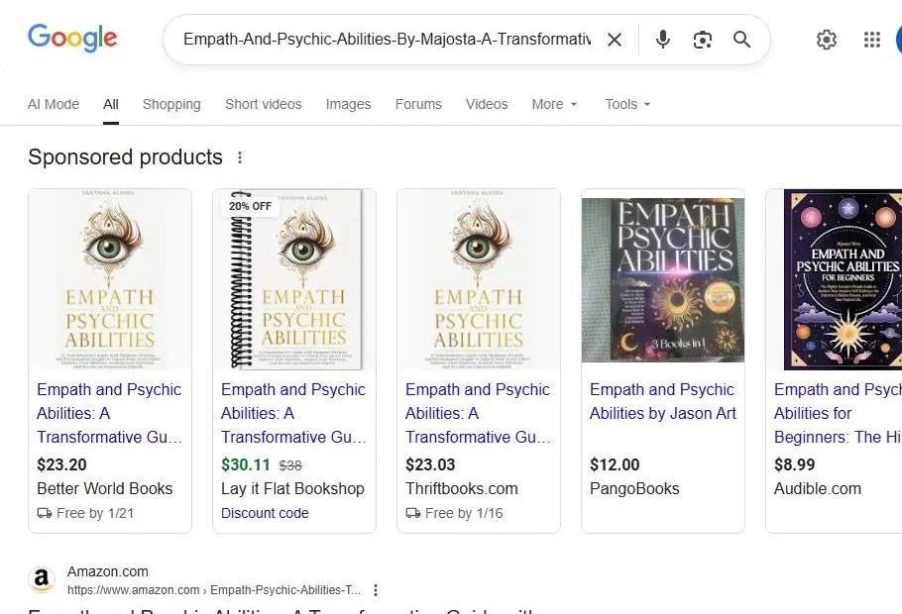Open the Tools dropdown

click(626, 104)
